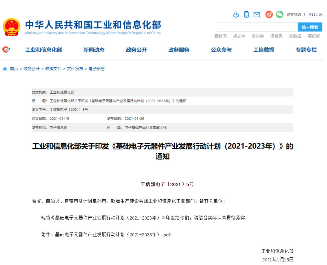Click the 统一搜索 button
This screenshot has width=327, height=265.
point(310,27)
